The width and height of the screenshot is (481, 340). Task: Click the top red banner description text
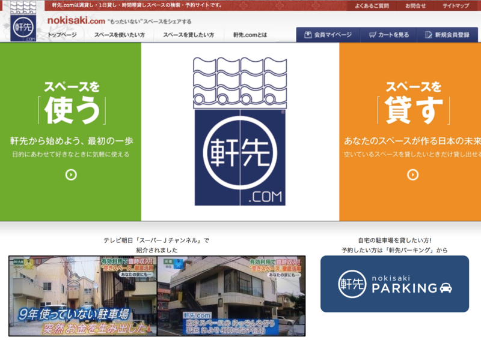tap(137, 5)
